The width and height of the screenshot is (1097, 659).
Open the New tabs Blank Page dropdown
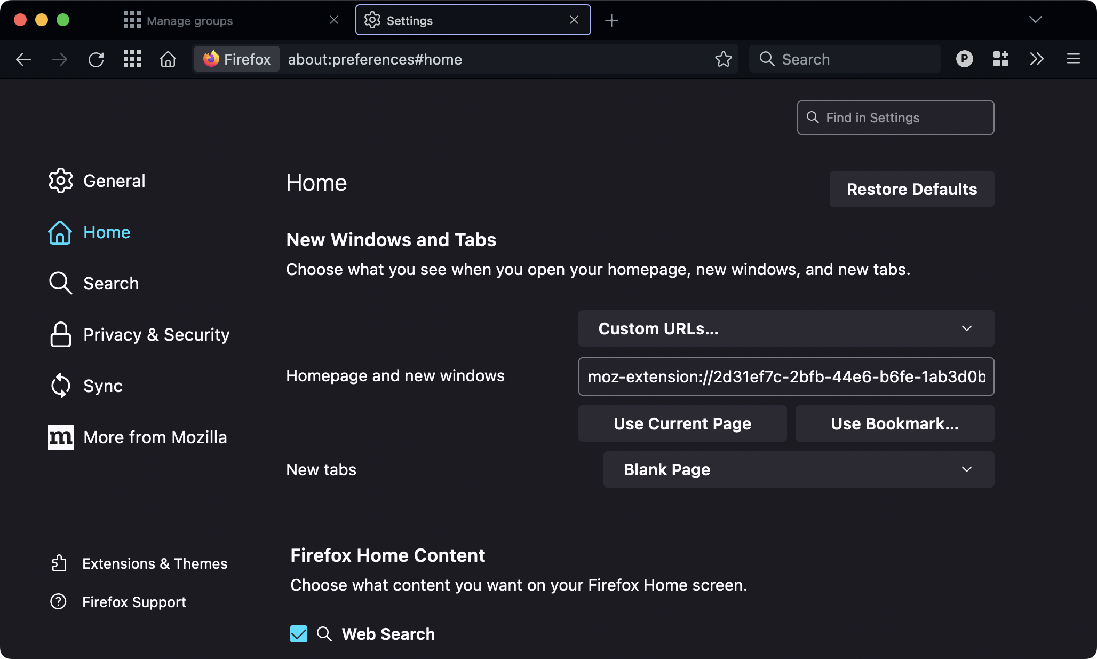(798, 469)
